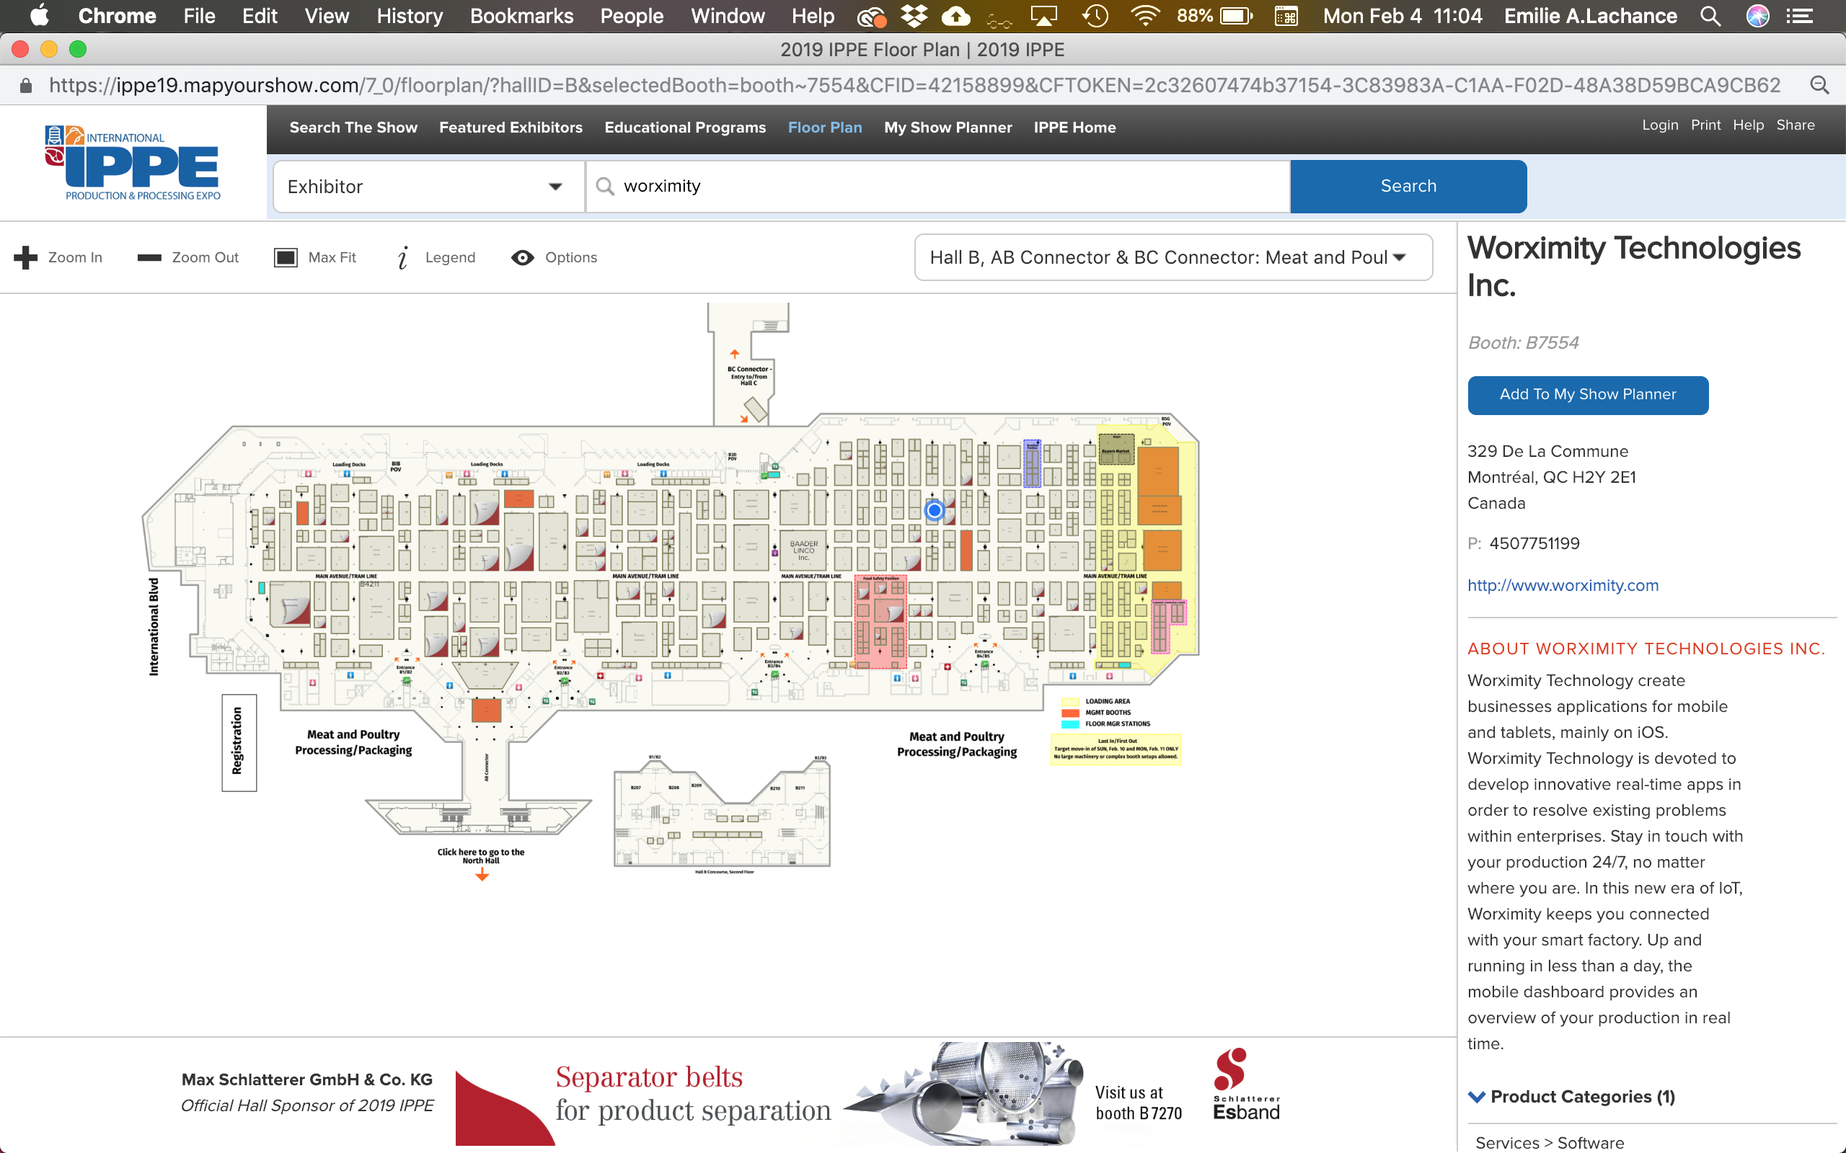Click the North Hall orange down arrow

[482, 876]
